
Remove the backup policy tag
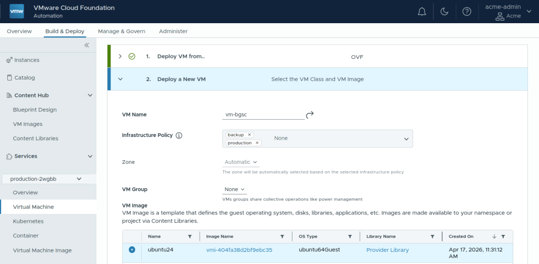pos(250,135)
